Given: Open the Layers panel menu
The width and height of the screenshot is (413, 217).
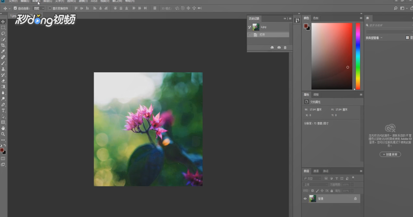Looking at the screenshot, I should [361, 171].
